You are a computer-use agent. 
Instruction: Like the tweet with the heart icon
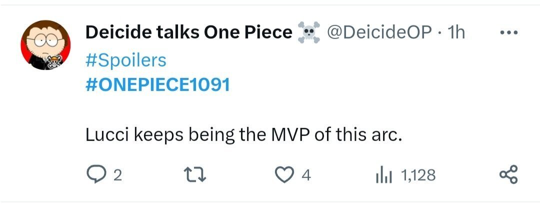point(285,175)
